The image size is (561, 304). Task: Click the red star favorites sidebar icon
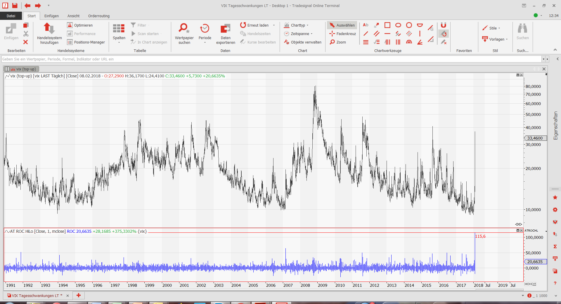tap(555, 198)
